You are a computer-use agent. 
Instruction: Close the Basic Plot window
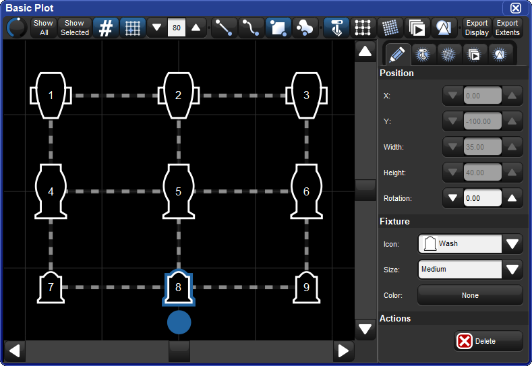click(516, 8)
